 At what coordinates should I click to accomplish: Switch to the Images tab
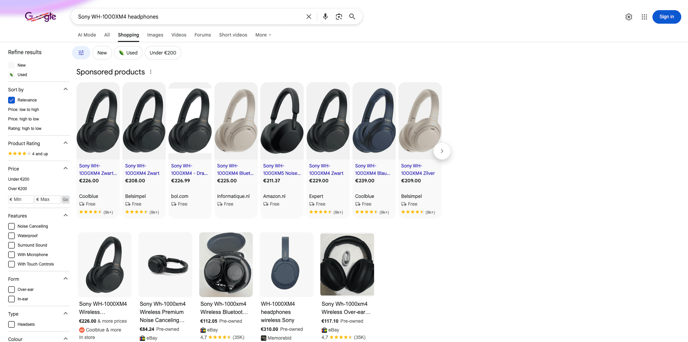(155, 35)
